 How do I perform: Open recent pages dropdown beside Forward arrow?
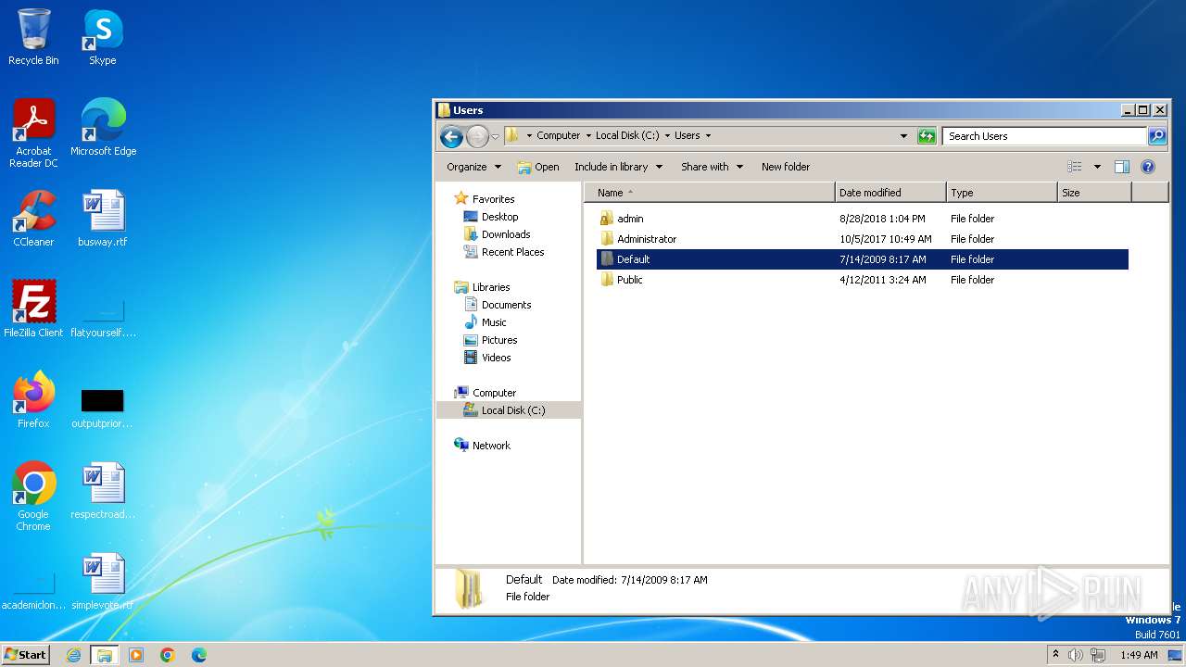pyautogui.click(x=495, y=136)
